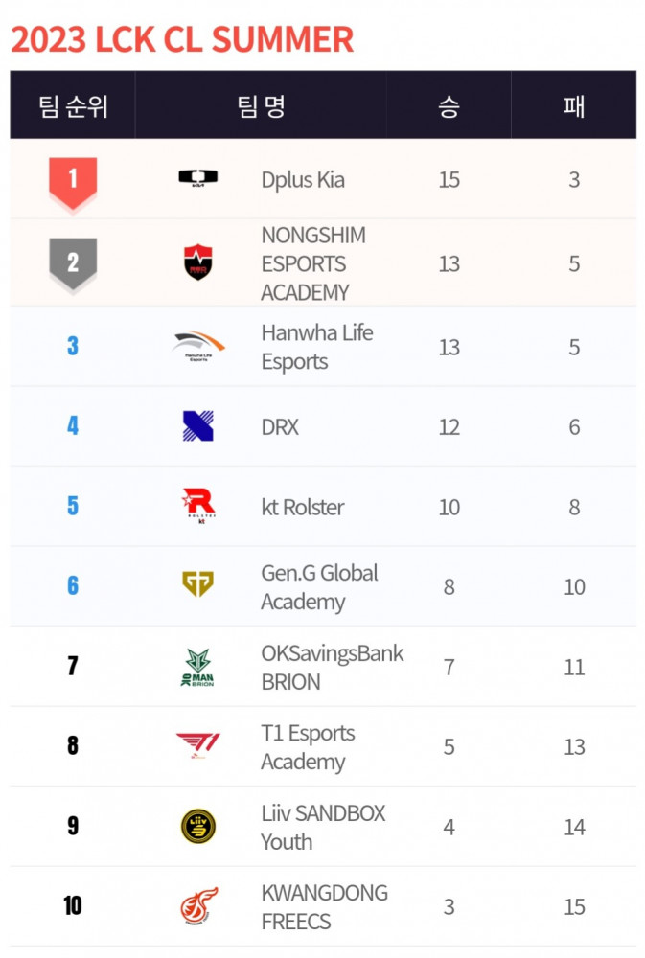The image size is (645, 958).
Task: Click the Gen.G gold logo
Action: [198, 584]
